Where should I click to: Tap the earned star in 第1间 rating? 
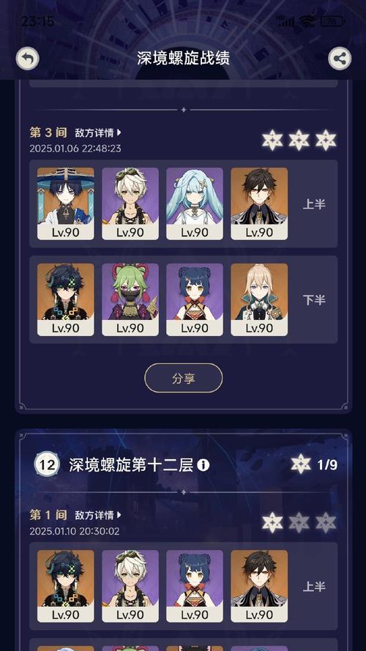tap(272, 523)
